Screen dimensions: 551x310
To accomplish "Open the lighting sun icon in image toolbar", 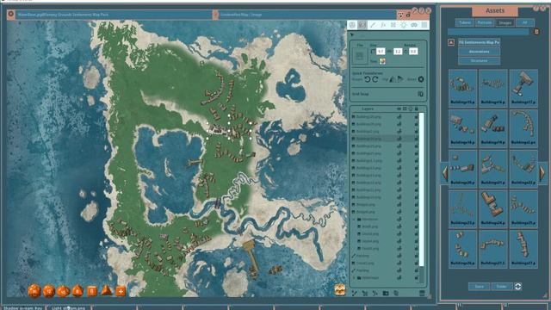I will [x=404, y=25].
